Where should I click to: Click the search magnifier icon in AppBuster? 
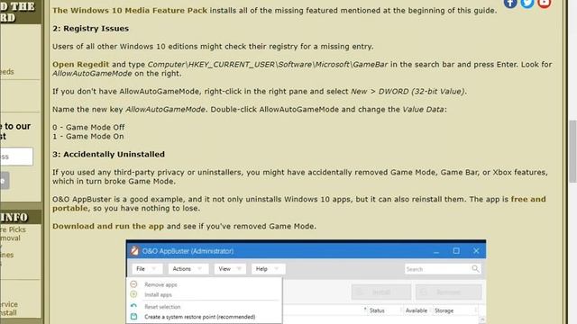tap(475, 269)
